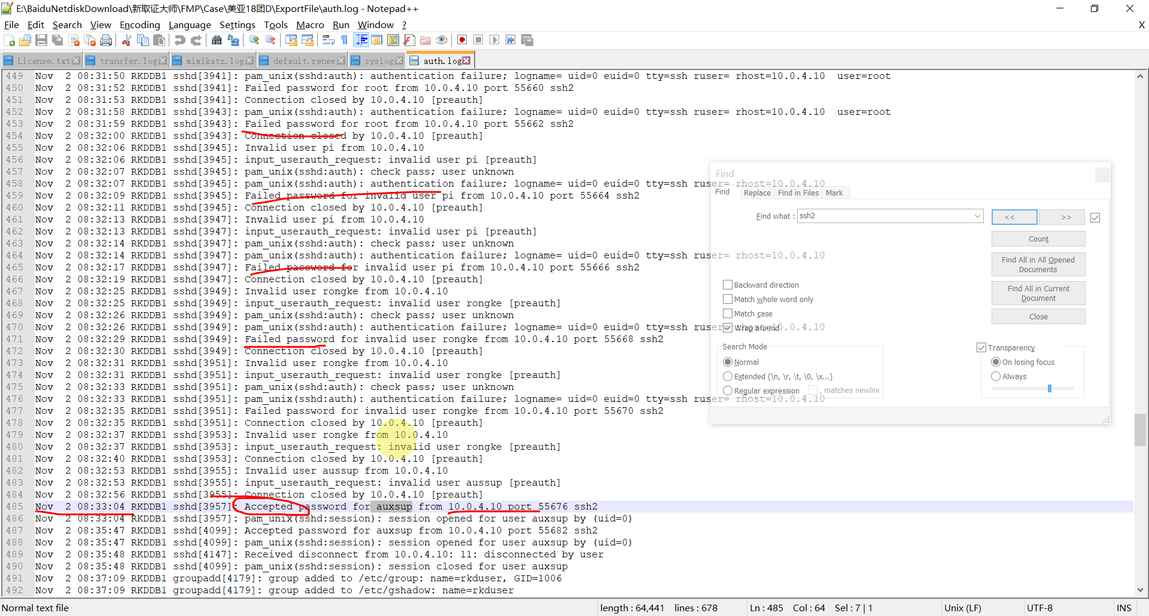Viewport: 1149px width, 616px height.
Task: Open Folder as Workspace icon
Action: click(x=425, y=40)
